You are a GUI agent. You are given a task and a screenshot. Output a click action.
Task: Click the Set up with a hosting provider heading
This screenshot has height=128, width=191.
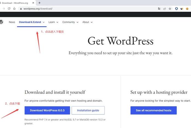pyautogui.click(x=159, y=92)
